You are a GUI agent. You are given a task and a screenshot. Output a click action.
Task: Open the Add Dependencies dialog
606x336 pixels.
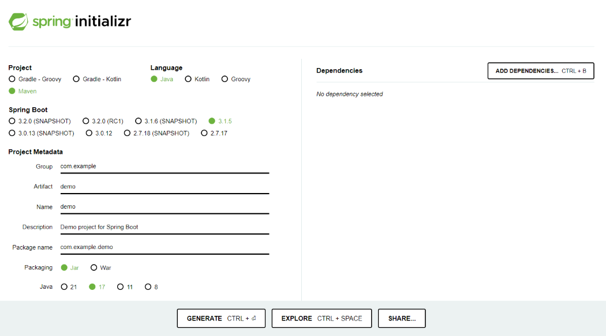pos(540,70)
